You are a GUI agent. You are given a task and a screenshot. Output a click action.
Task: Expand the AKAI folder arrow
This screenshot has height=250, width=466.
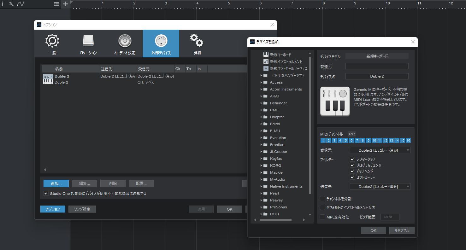(x=261, y=96)
